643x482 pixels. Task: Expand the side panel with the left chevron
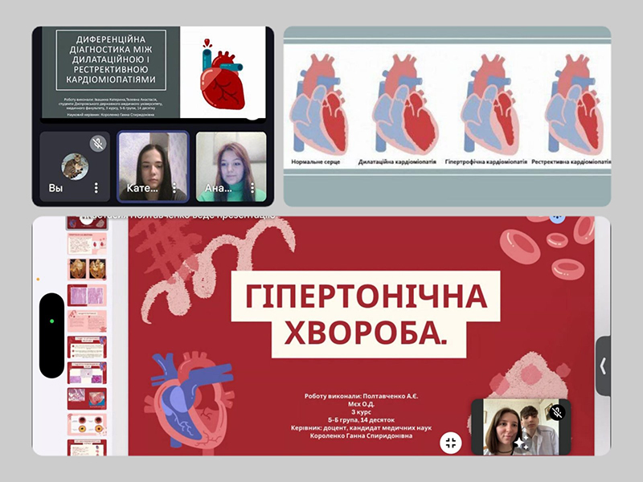(x=603, y=366)
